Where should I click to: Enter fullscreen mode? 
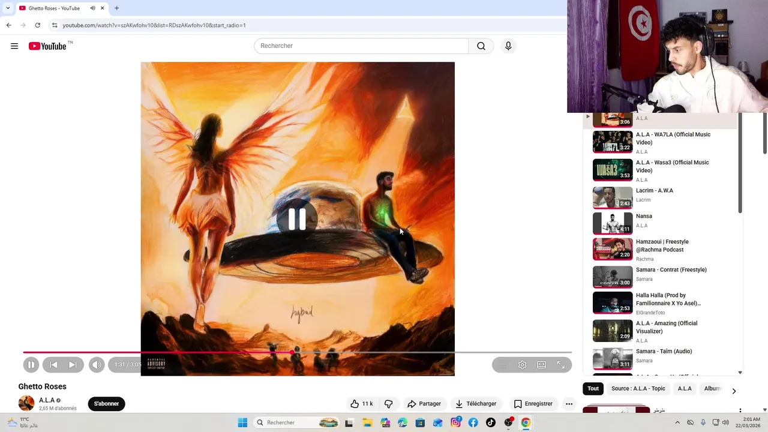(561, 365)
